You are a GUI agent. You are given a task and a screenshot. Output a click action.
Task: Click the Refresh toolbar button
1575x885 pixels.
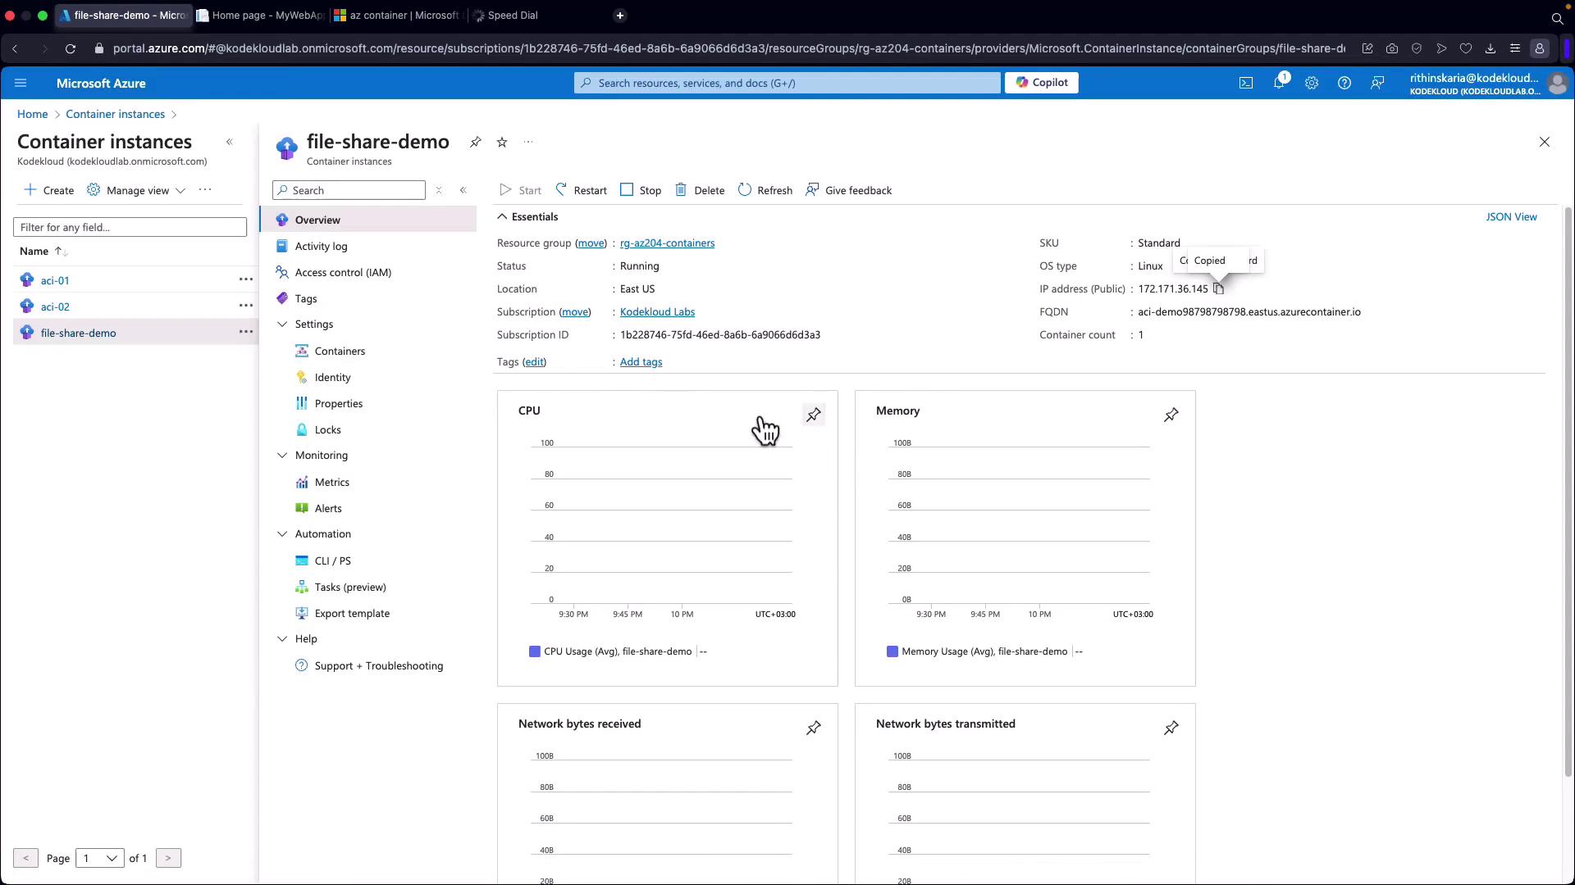point(765,190)
